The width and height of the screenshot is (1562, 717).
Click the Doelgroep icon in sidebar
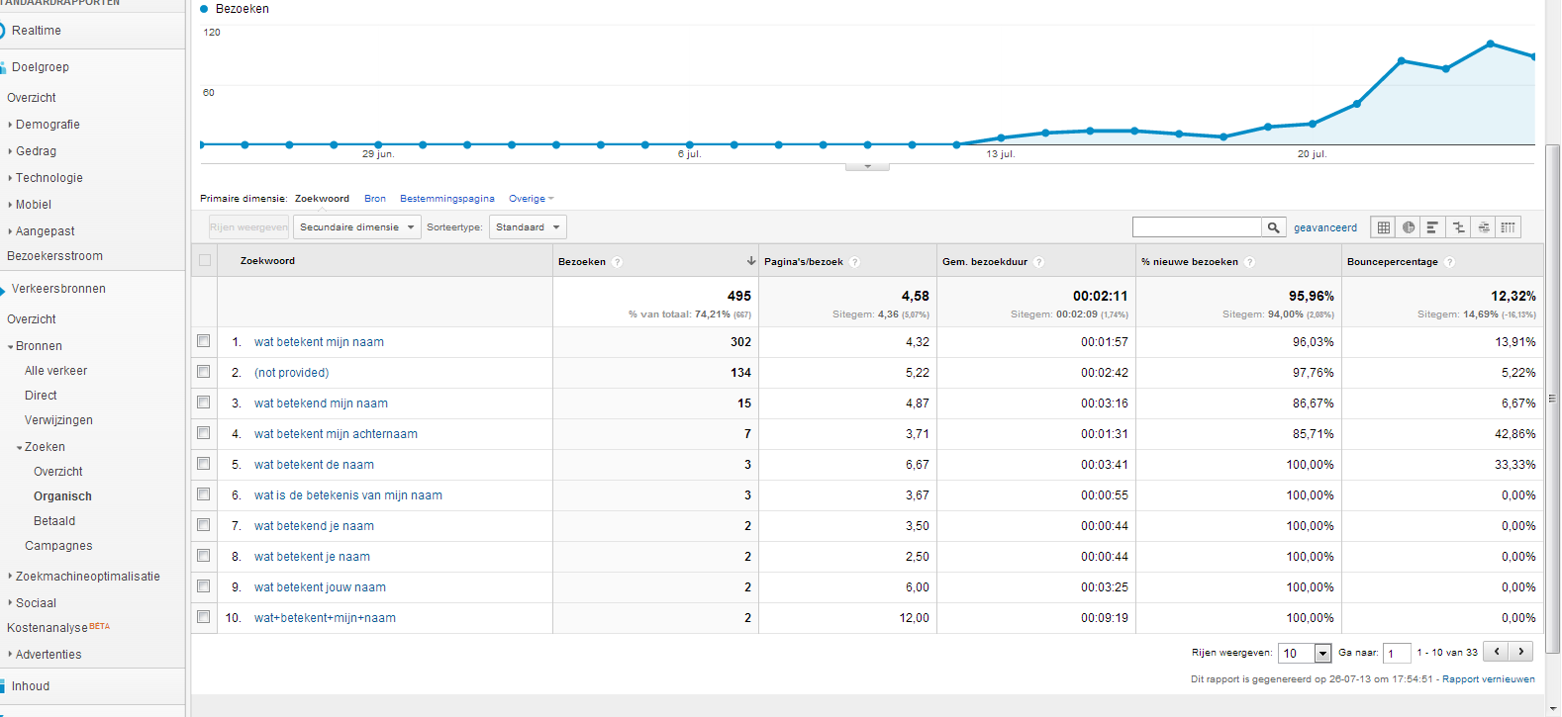pyautogui.click(x=3, y=67)
